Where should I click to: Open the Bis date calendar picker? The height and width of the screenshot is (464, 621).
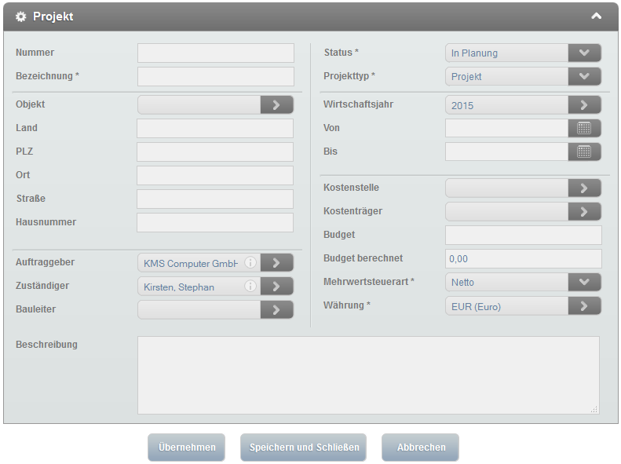click(x=584, y=152)
